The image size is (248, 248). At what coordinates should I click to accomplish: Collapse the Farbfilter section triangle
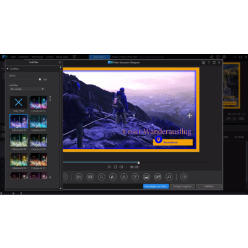pos(7,69)
